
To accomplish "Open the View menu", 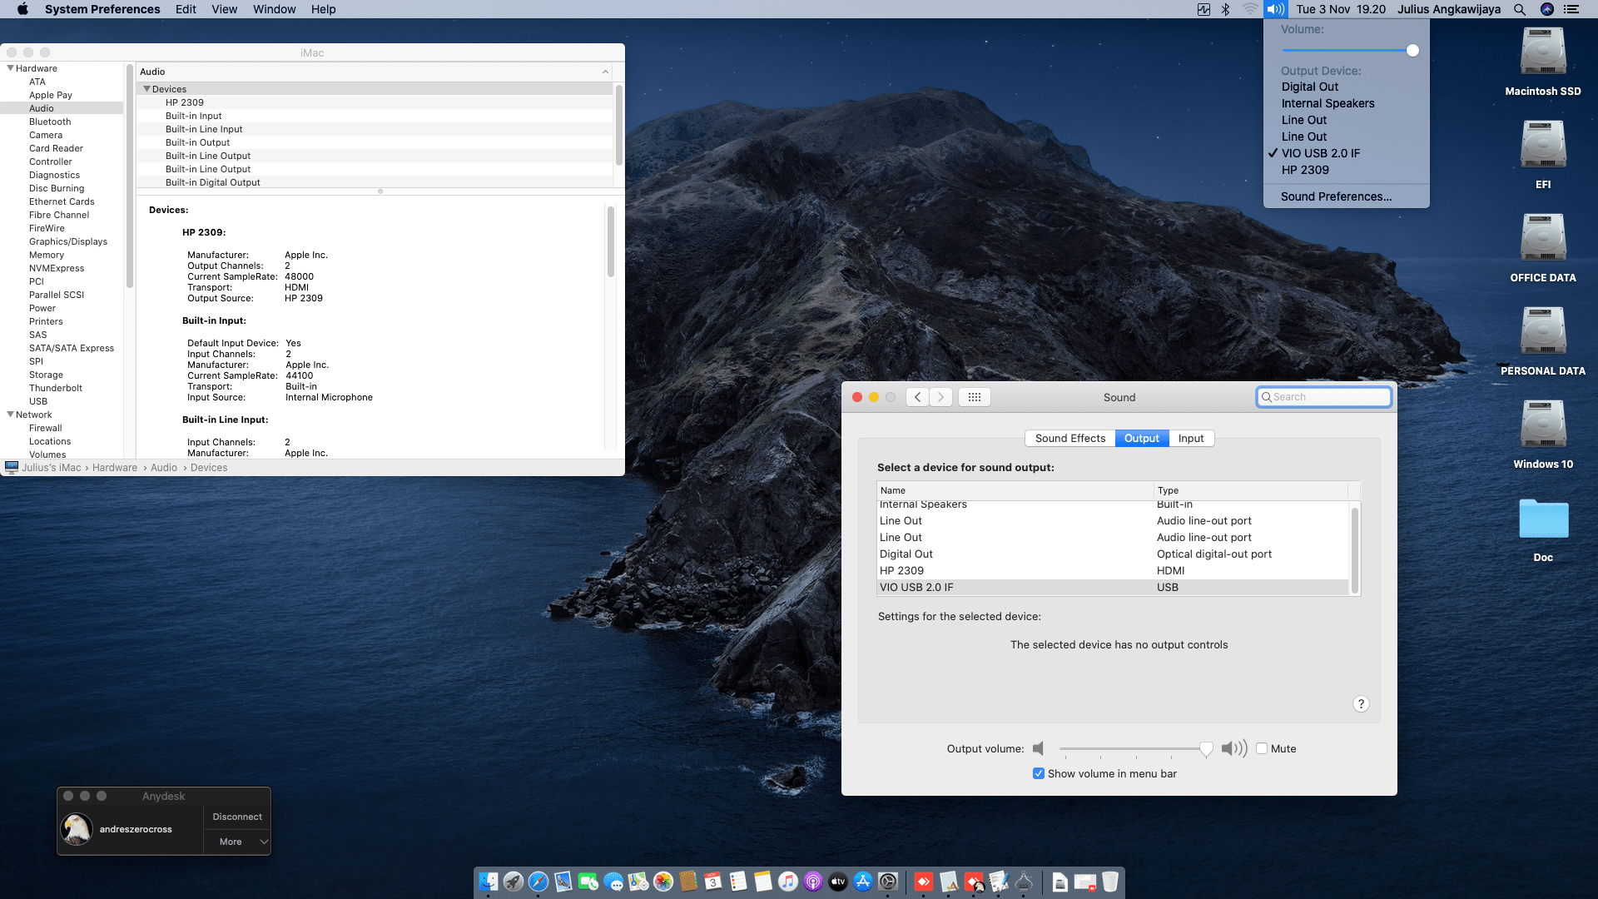I will (224, 9).
